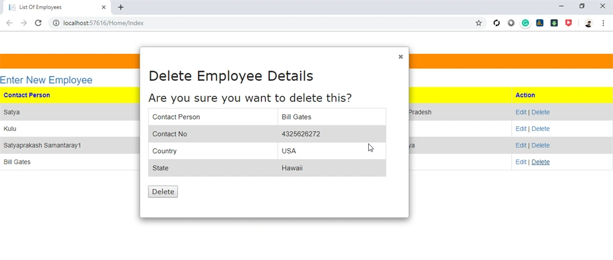This screenshot has width=613, height=260.
Task: Click Delete in the Bill Gates row
Action: coord(541,162)
